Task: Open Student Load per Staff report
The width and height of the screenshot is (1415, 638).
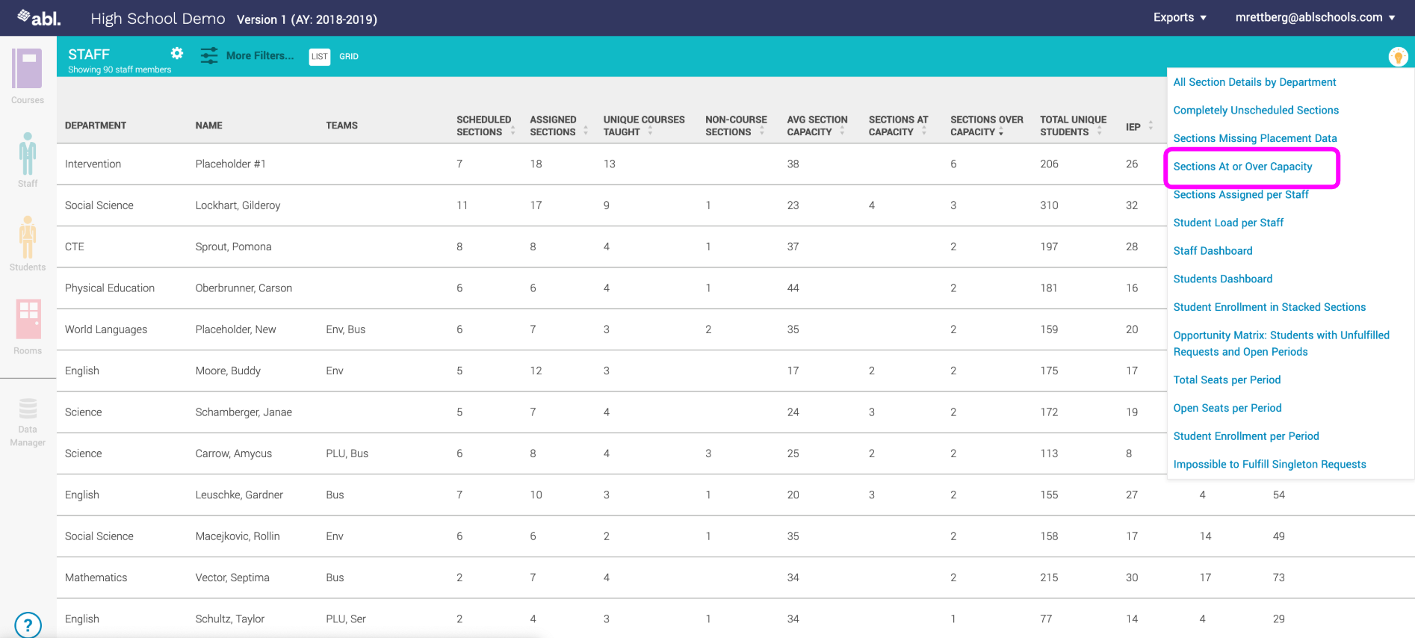Action: pyautogui.click(x=1228, y=223)
